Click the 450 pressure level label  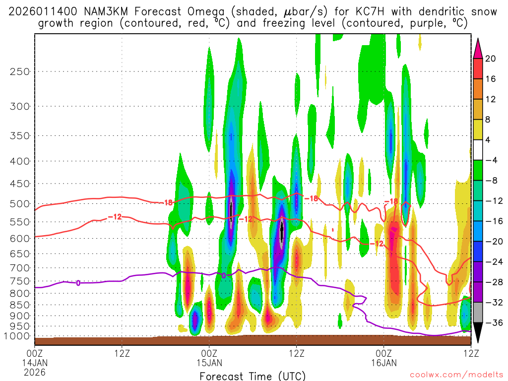point(20,184)
